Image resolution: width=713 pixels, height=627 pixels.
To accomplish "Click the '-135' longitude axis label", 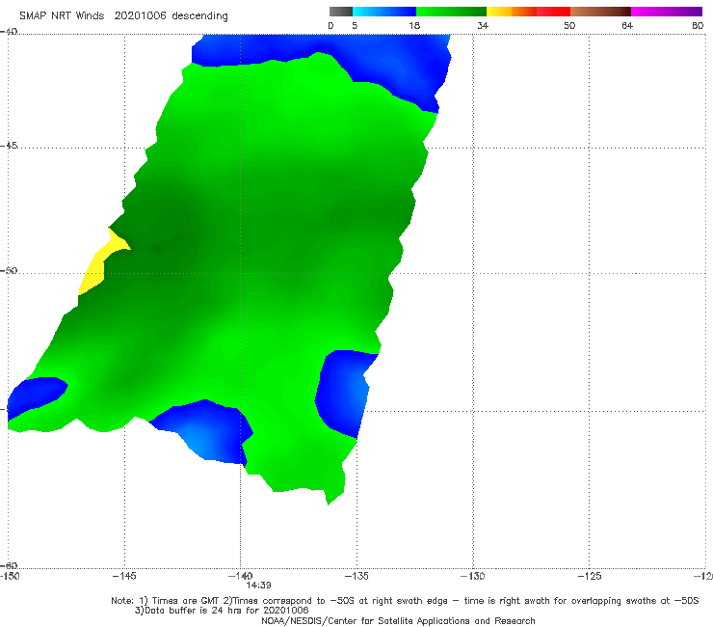I will click(x=356, y=576).
